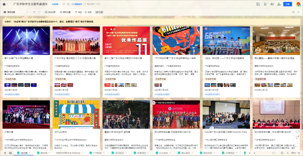Screen dimensions: 303x156
Task: Open the dropdown arrow on the 深圳地区 tab
Action: [x=126, y=153]
